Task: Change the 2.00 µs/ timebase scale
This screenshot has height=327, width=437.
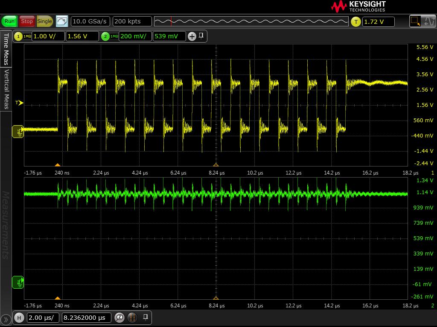Action: 43,318
